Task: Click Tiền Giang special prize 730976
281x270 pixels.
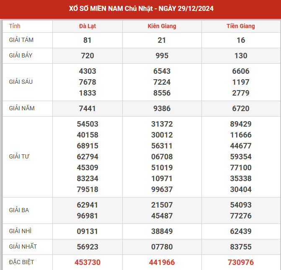Action: tap(241, 262)
